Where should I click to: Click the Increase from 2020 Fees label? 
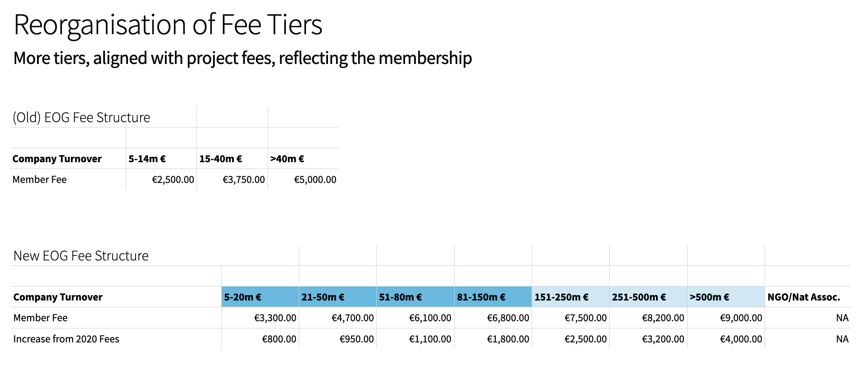point(66,339)
